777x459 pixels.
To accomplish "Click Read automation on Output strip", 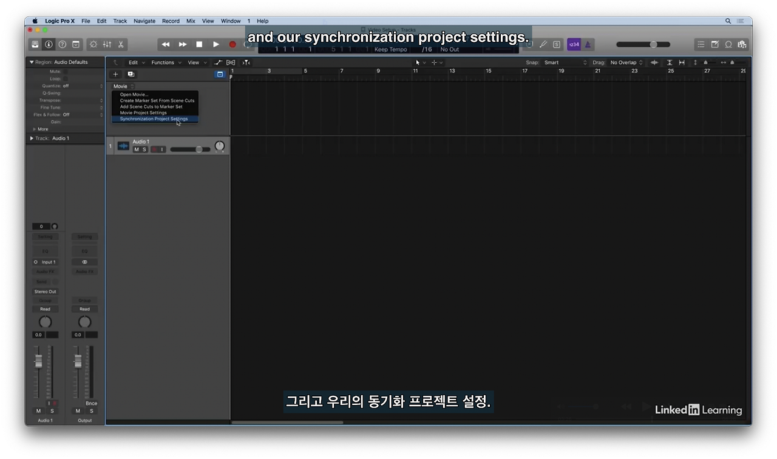I will (84, 309).
